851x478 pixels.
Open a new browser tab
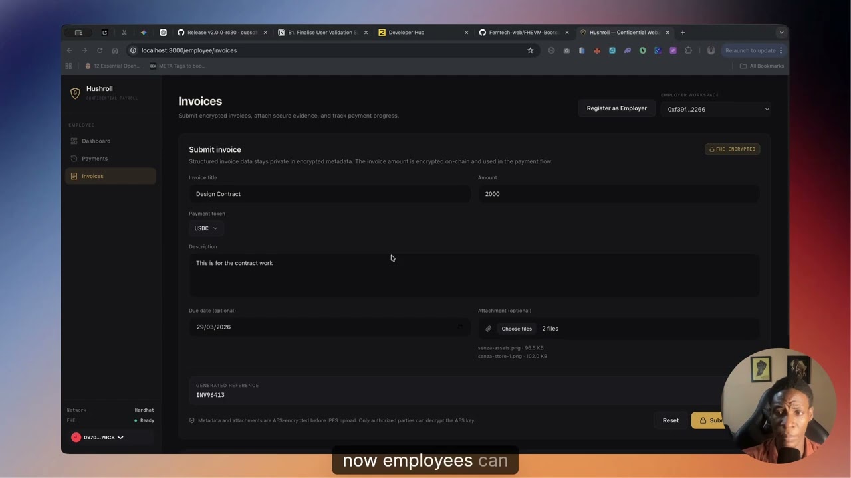pyautogui.click(x=682, y=32)
